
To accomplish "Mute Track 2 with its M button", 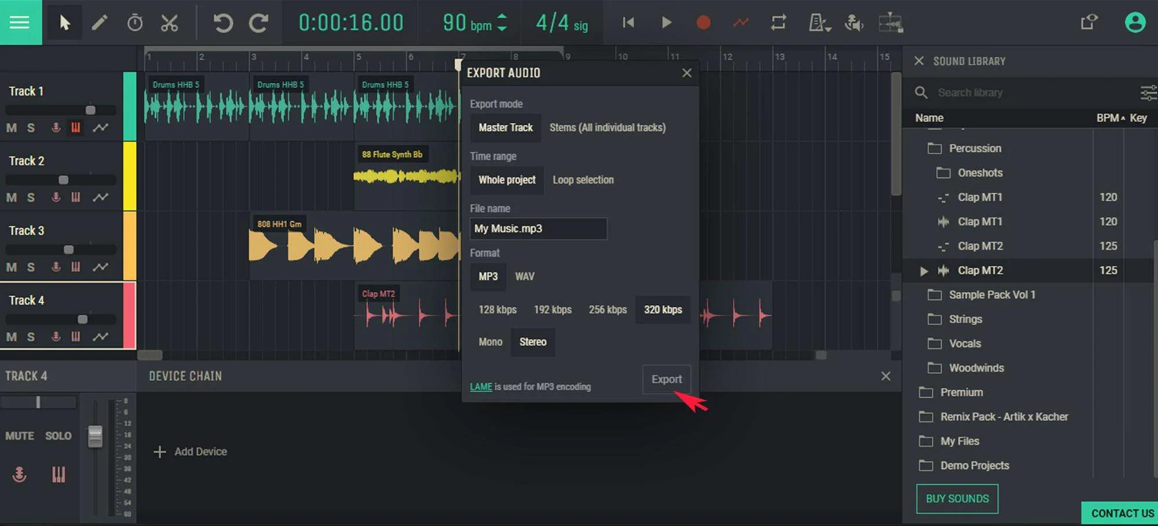I will pos(11,197).
